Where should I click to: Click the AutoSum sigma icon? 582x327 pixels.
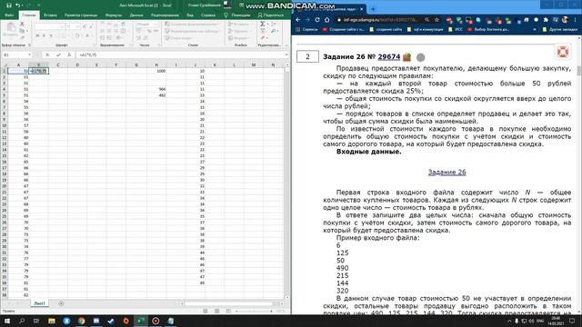point(263,24)
